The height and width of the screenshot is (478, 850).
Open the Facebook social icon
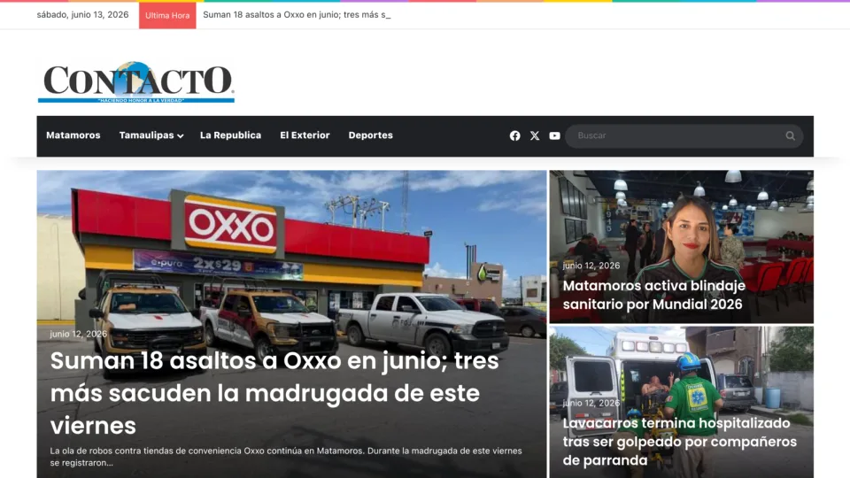514,136
